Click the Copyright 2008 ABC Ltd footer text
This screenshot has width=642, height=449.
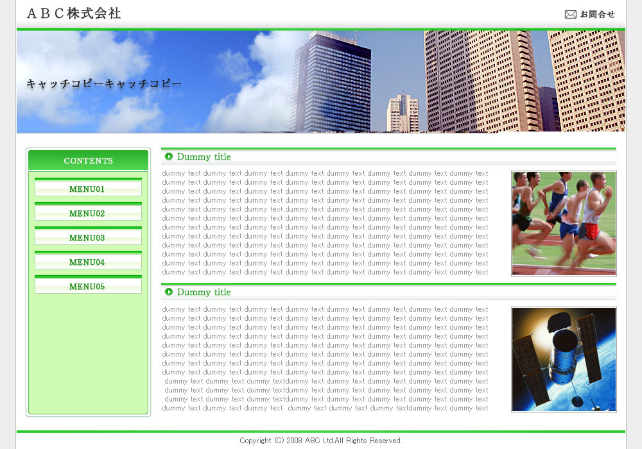click(x=320, y=441)
